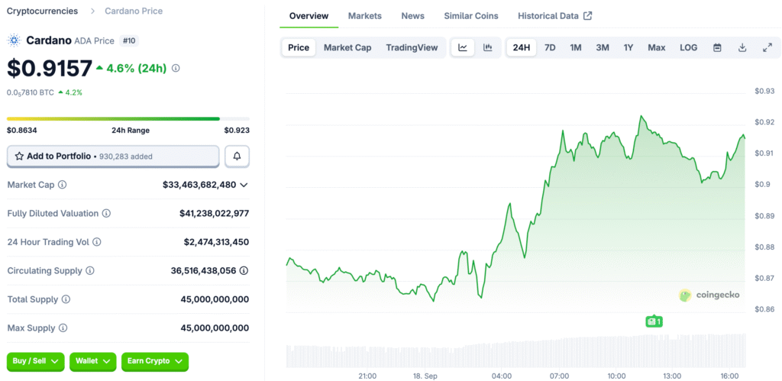
Task: Switch to candlestick chart view icon
Action: click(x=488, y=48)
